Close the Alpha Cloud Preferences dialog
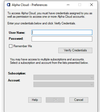100x112 pixels. pyautogui.click(x=92, y=5)
